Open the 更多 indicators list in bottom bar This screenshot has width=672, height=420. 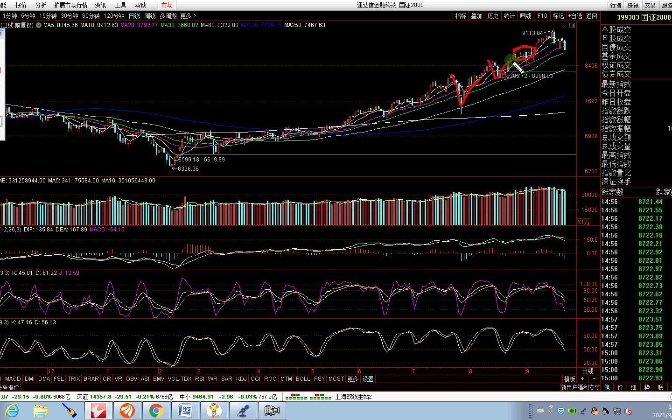353,379
